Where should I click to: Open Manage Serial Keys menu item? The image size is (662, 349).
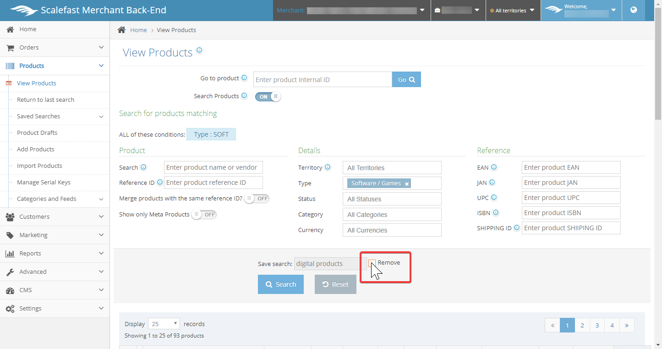pyautogui.click(x=44, y=183)
